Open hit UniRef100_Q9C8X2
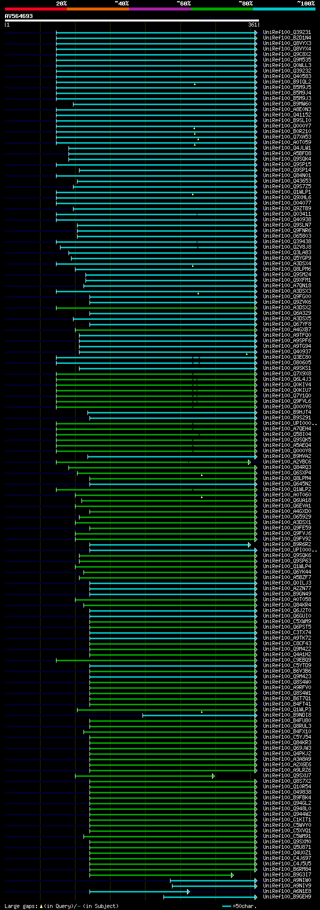 287,55
